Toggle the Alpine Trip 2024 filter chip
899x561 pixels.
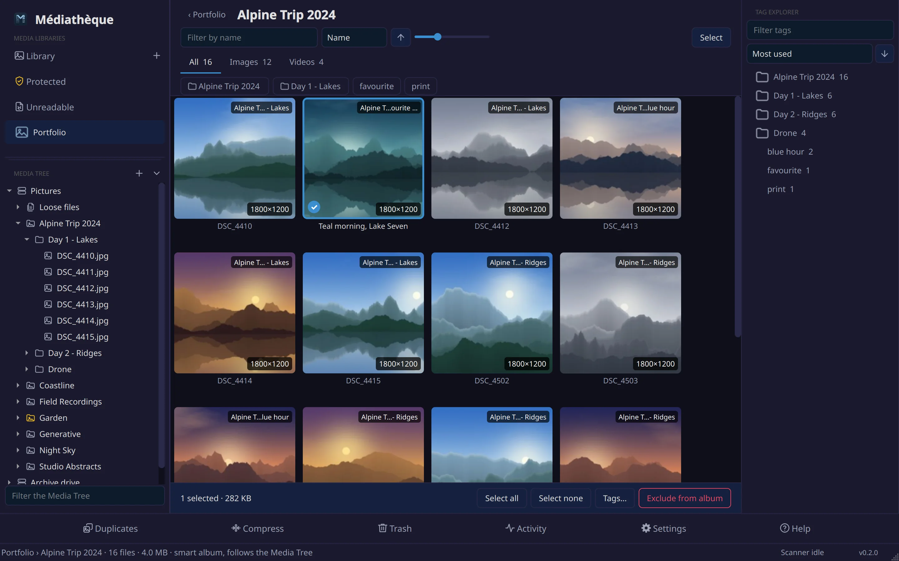coord(224,86)
